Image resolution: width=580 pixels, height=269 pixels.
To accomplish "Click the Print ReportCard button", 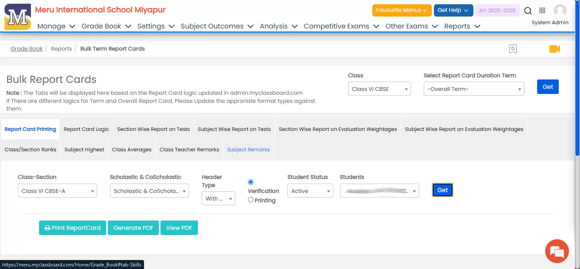I will [73, 228].
